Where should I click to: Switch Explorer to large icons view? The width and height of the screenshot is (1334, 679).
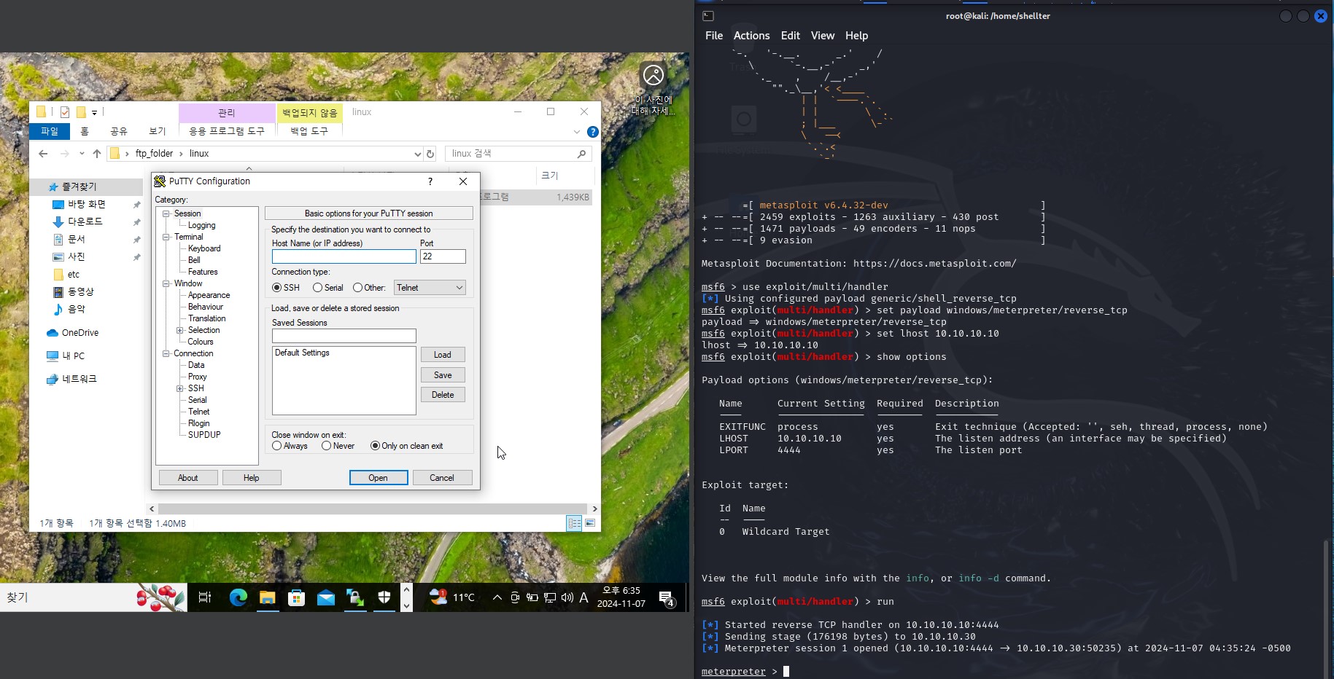[x=590, y=523]
